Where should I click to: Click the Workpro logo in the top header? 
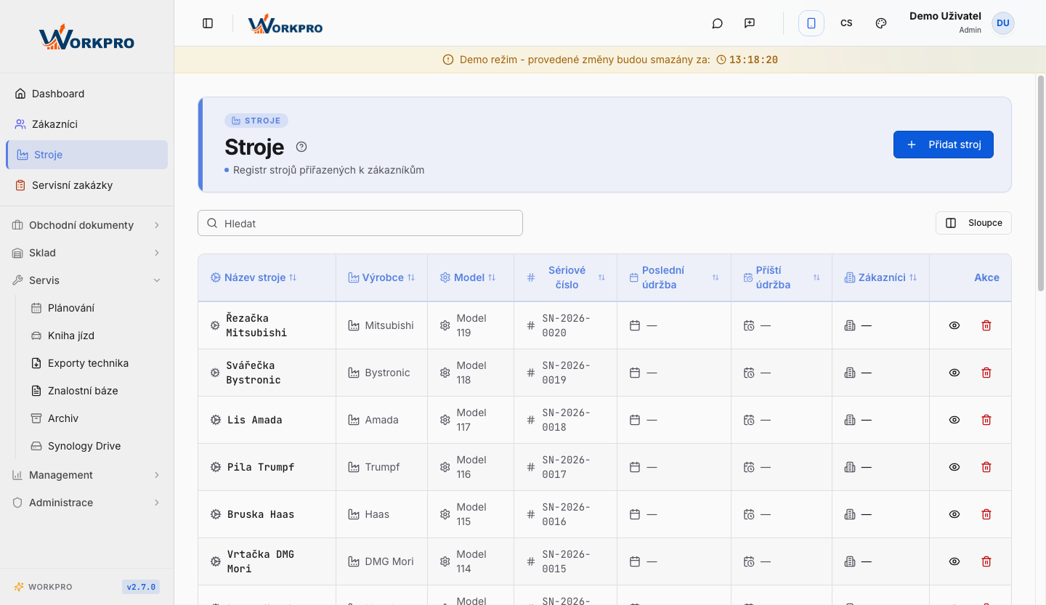tap(285, 24)
